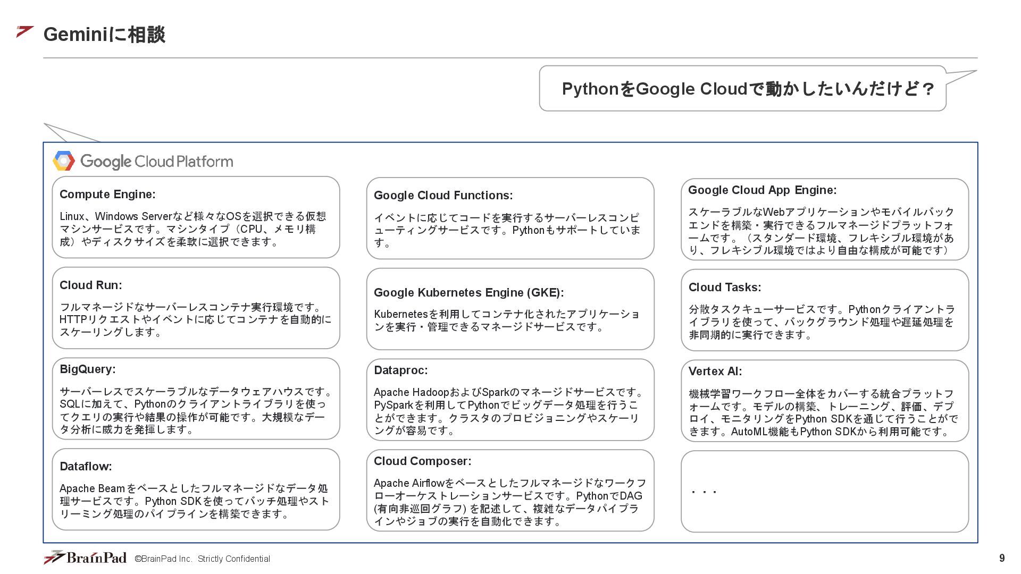Viewport: 1021px width, 574px height.
Task: Select the 'Cloud Run:' heading
Action: 90,285
